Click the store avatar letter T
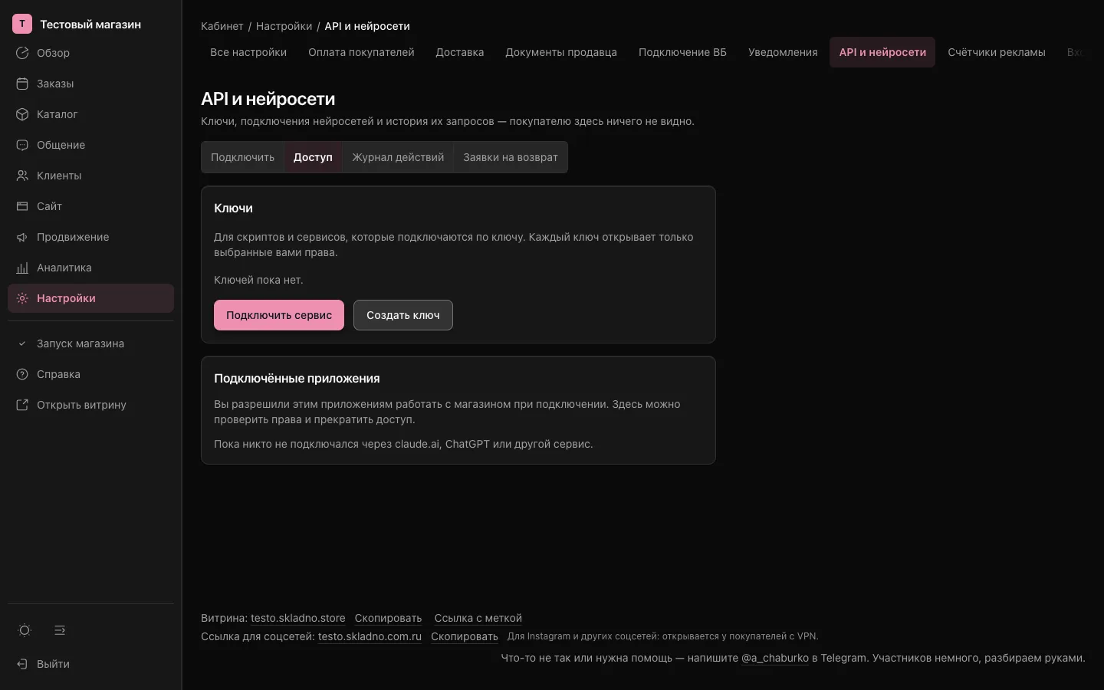Viewport: 1104px width, 690px height. click(22, 24)
